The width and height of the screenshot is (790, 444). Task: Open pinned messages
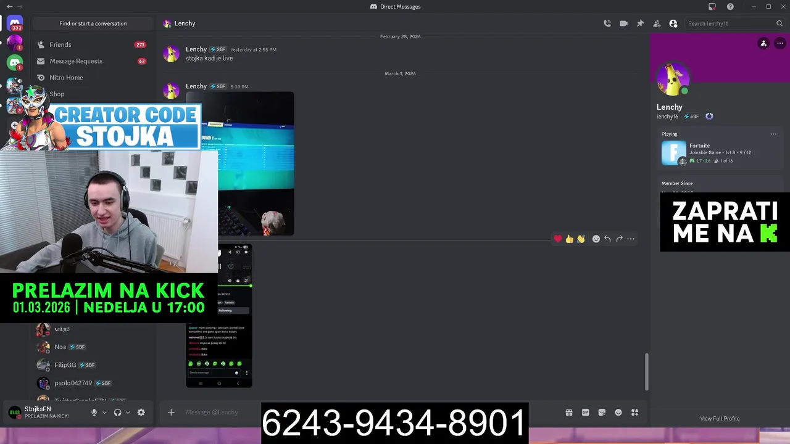[x=640, y=23]
